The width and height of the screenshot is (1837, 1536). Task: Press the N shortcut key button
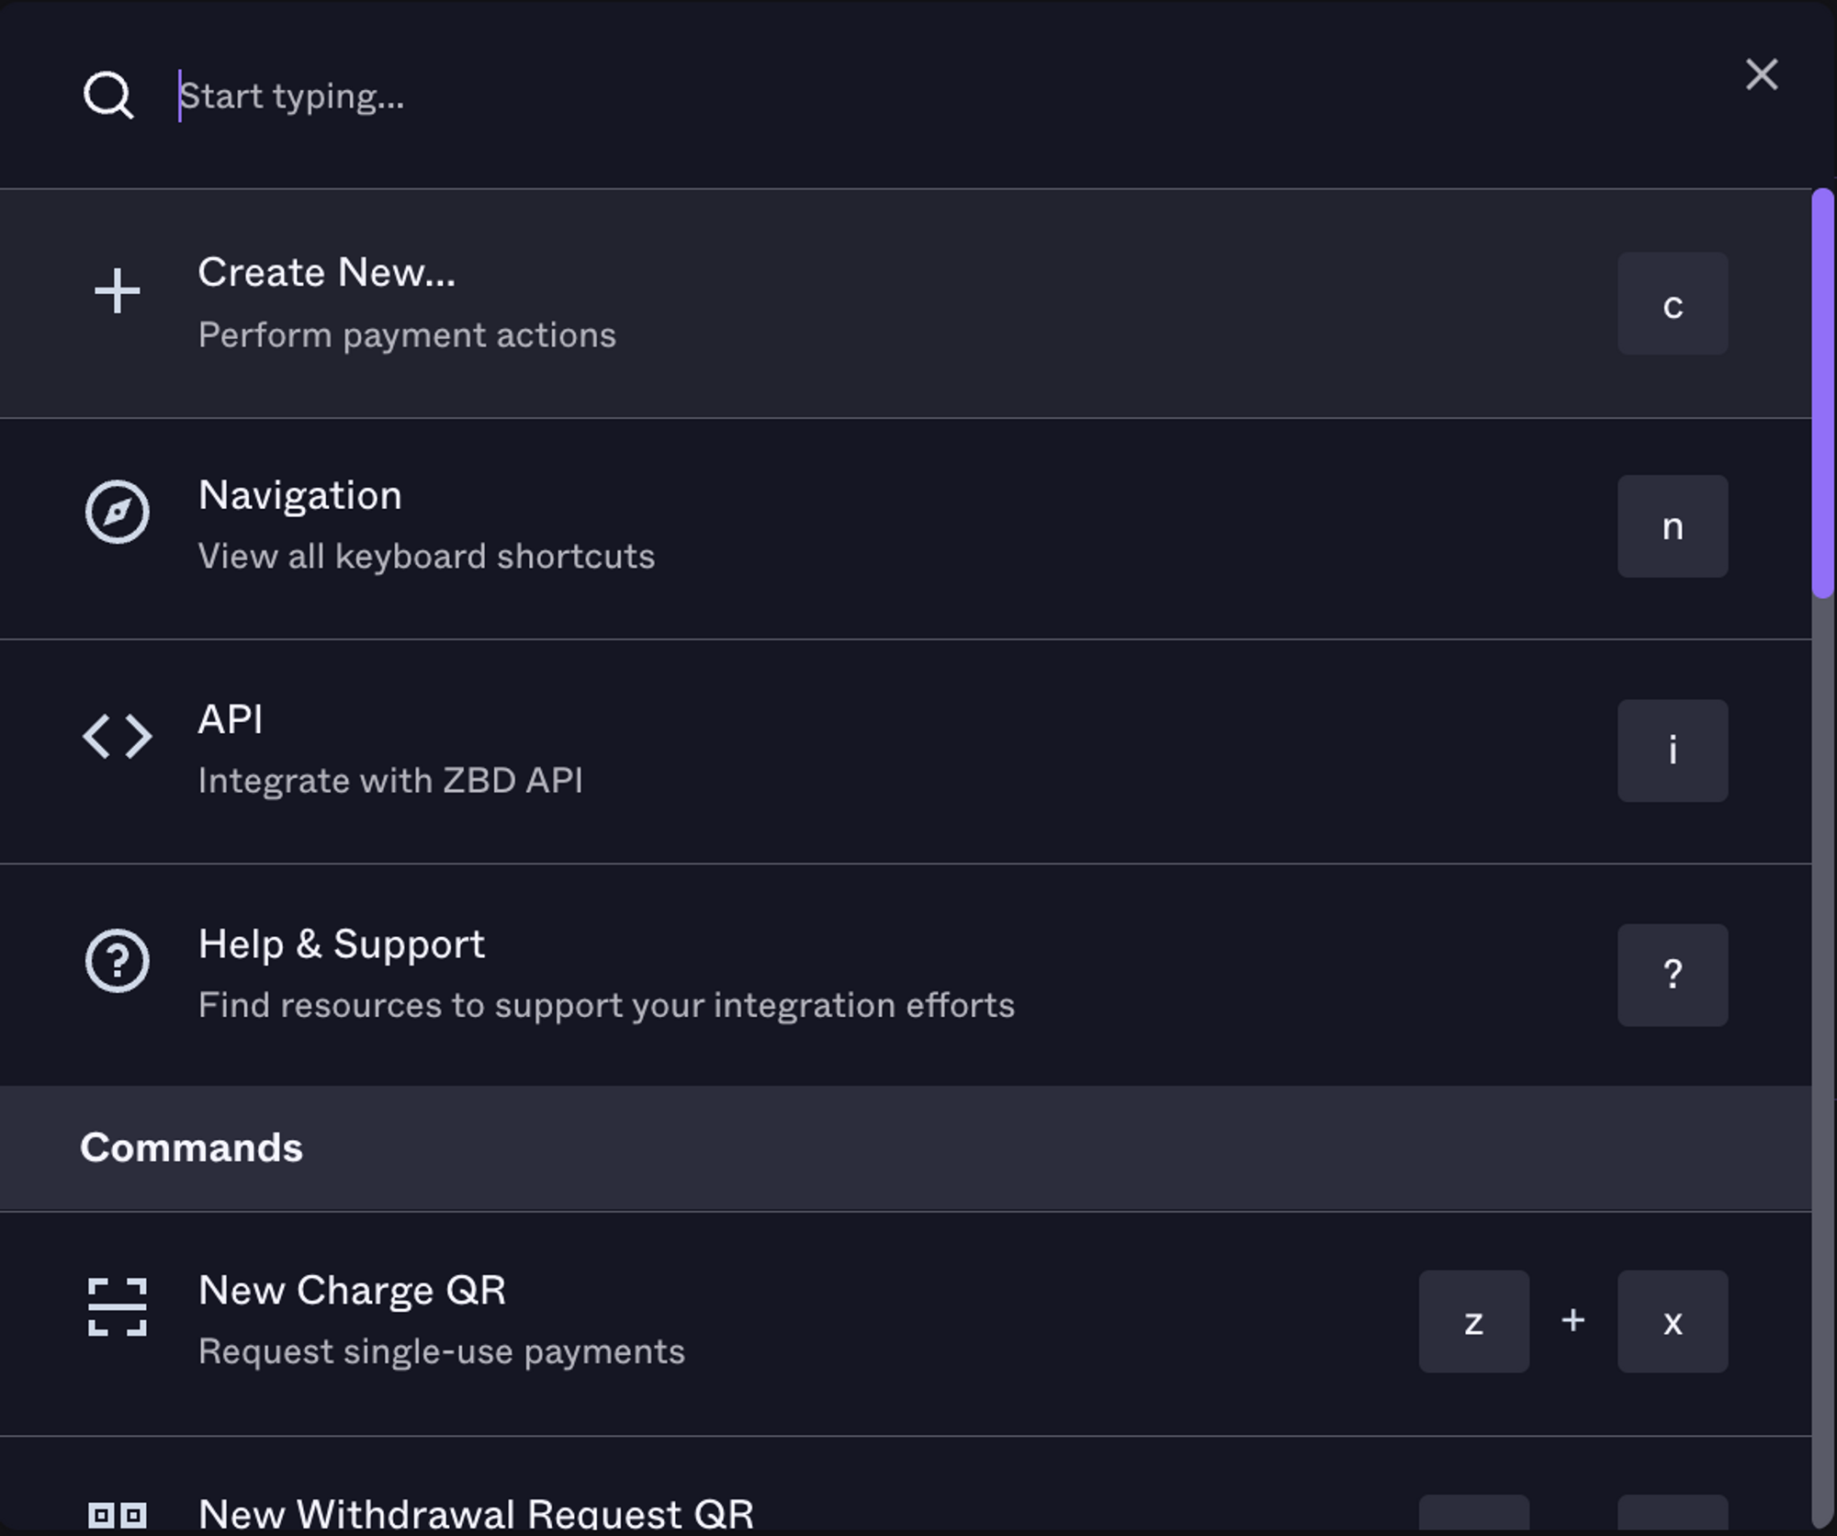tap(1673, 525)
